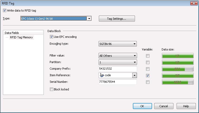Open the Filter value dropdown
This screenshot has width=199, height=113.
[134, 56]
